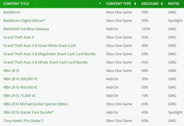Click Content Type sort arrows icon

[135, 4]
